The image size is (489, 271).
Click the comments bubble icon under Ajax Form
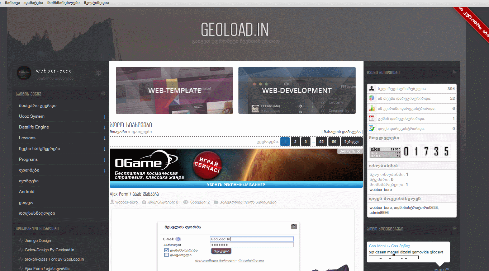click(x=144, y=202)
